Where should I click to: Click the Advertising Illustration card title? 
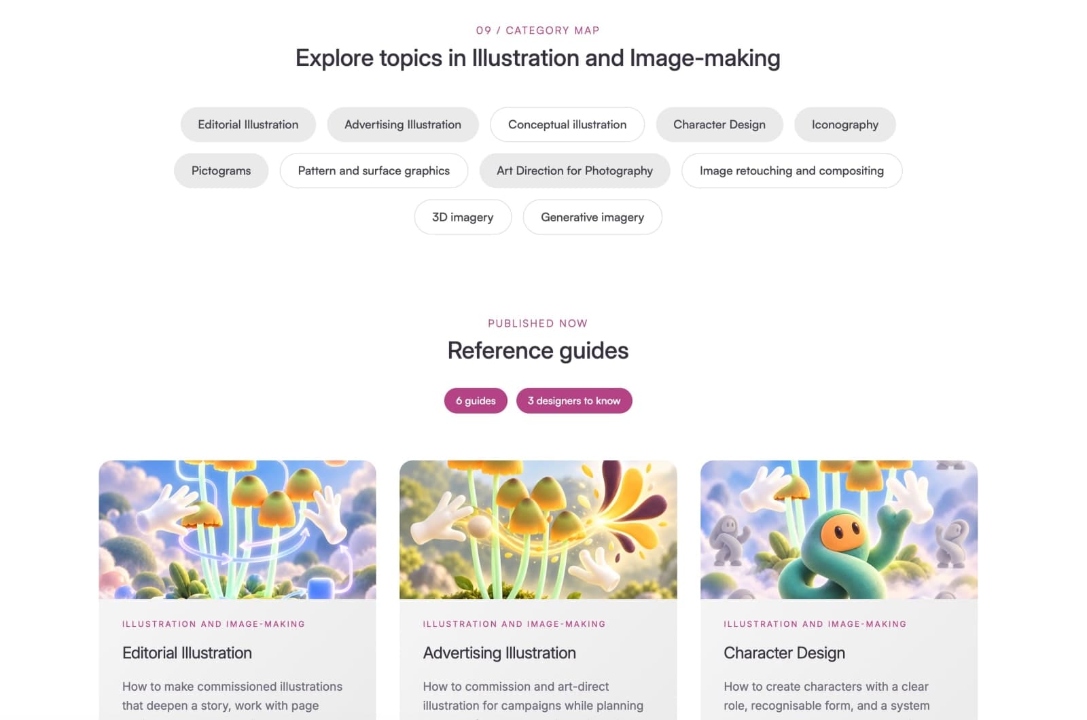coord(499,653)
